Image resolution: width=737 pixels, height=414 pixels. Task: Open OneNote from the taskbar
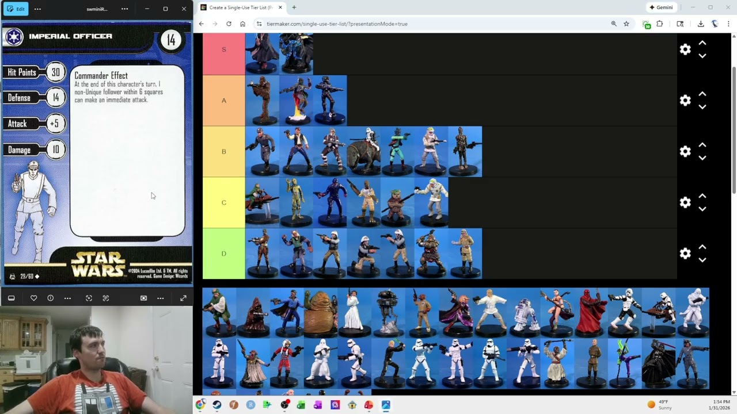(318, 405)
